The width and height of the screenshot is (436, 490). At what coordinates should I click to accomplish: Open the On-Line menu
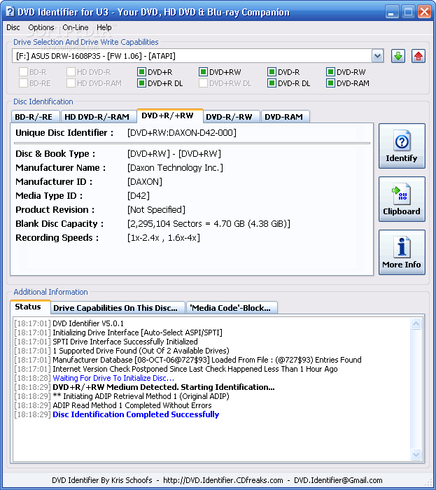(76, 27)
